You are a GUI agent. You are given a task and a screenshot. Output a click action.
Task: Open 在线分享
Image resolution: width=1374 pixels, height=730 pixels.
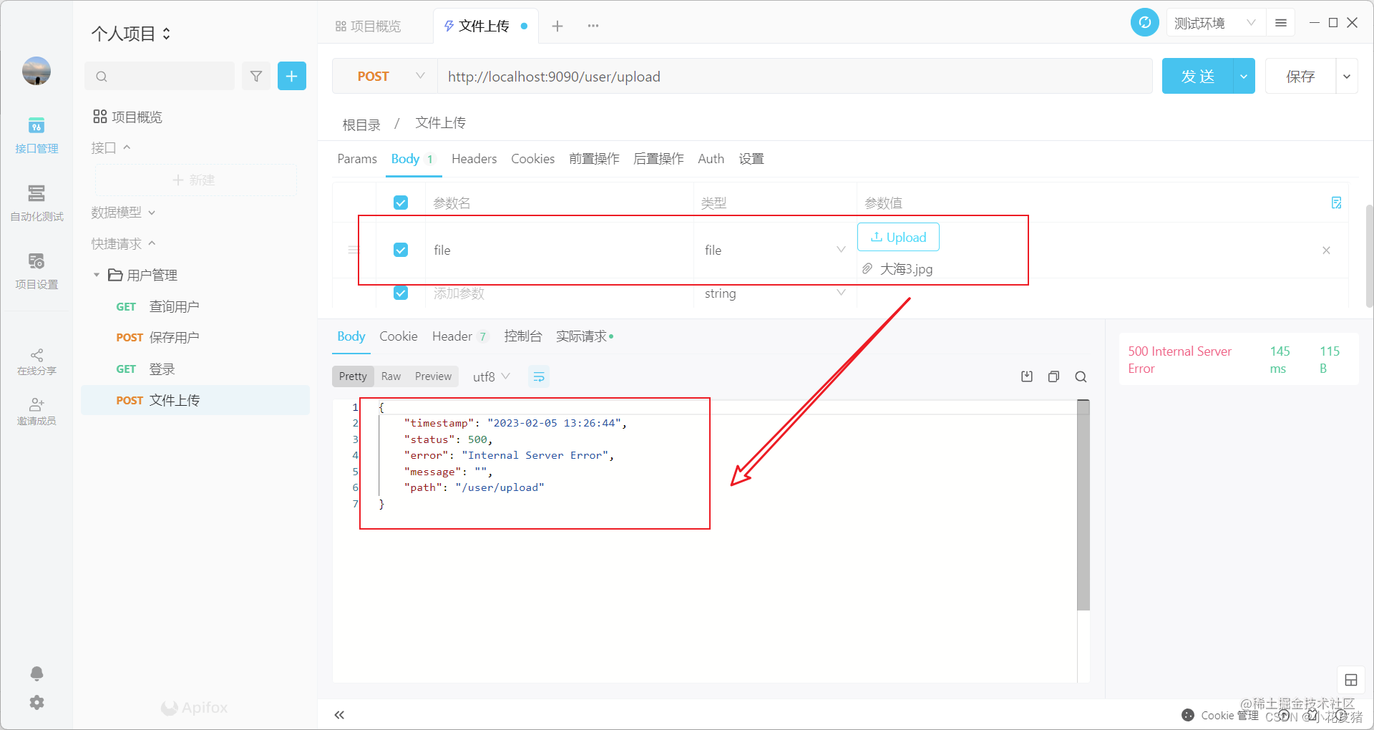(36, 362)
